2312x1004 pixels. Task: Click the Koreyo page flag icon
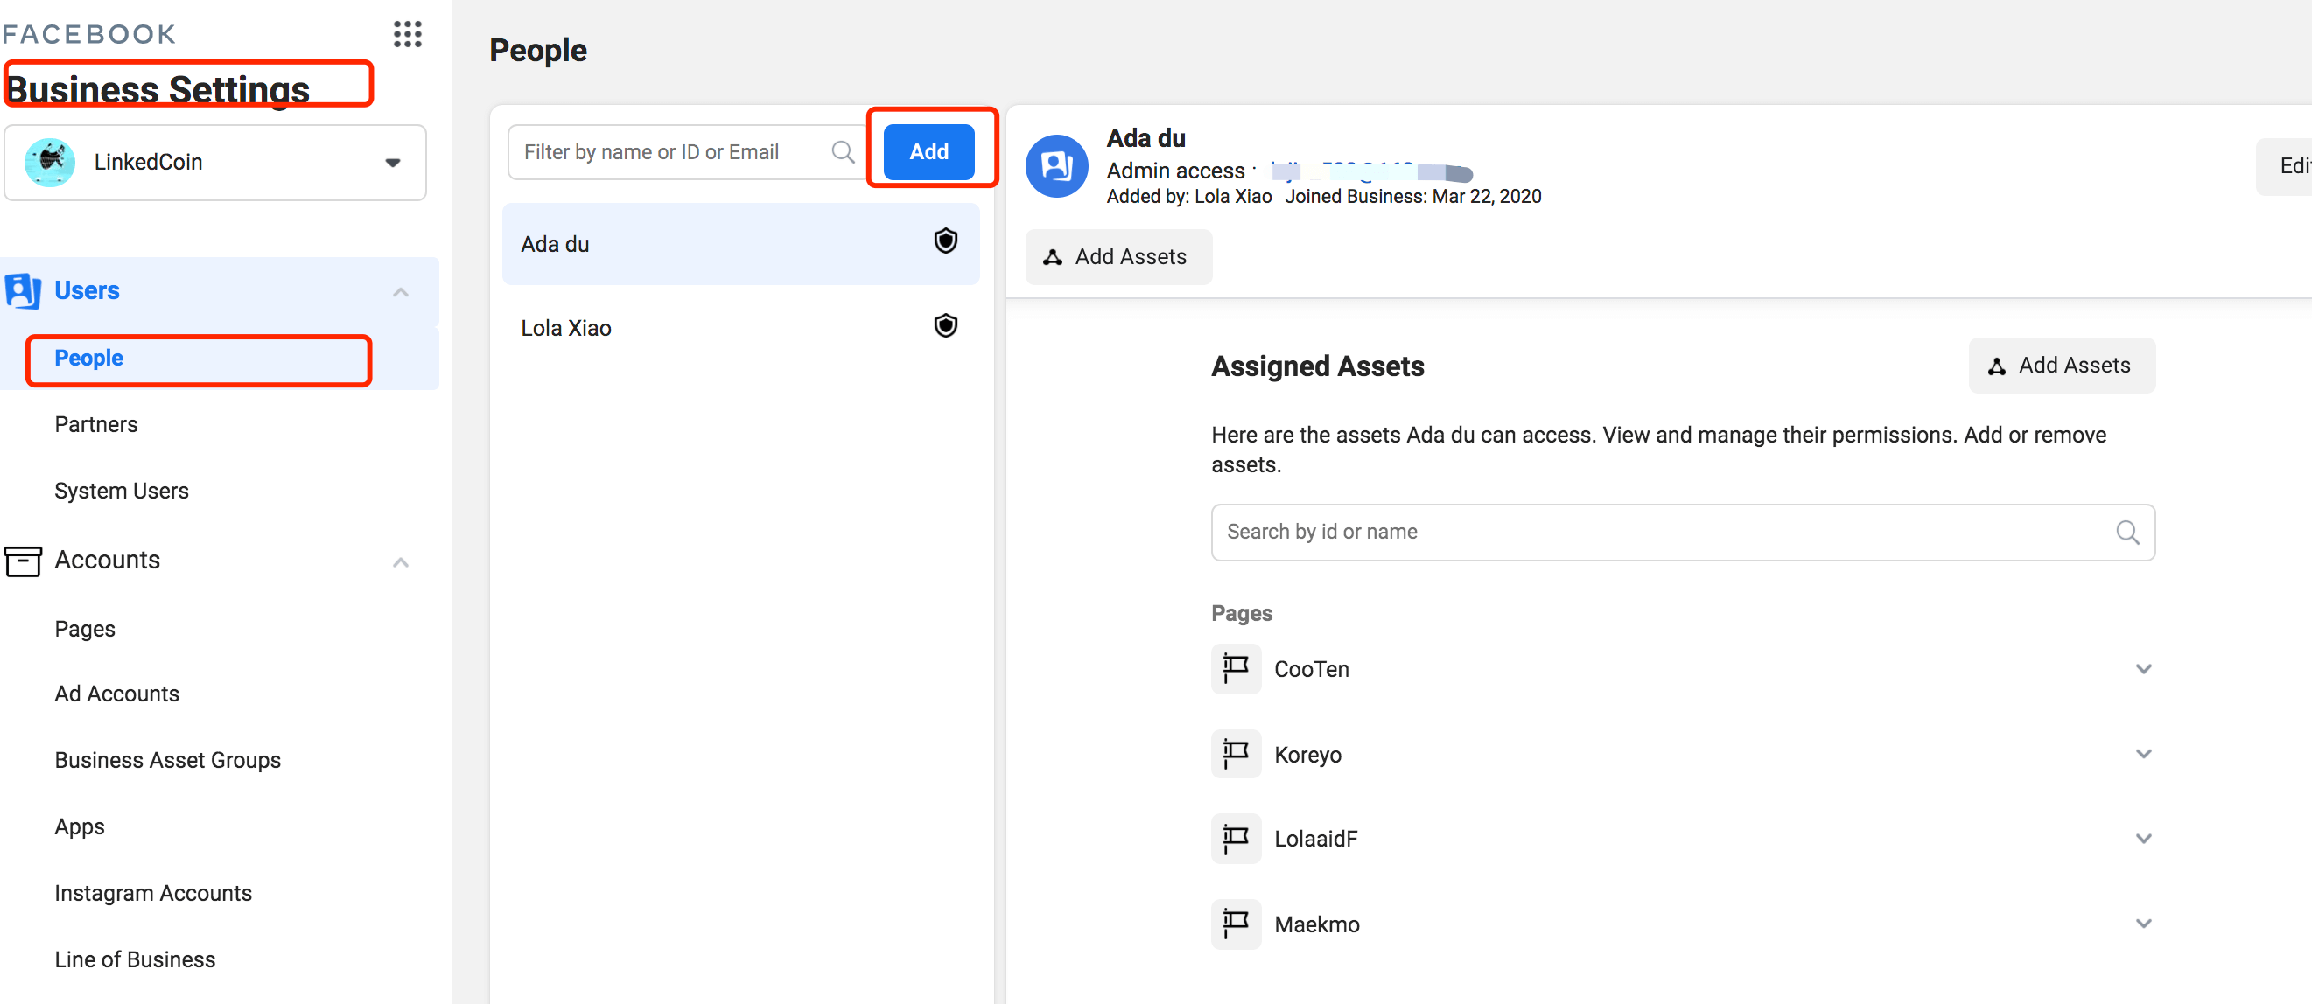1235,753
